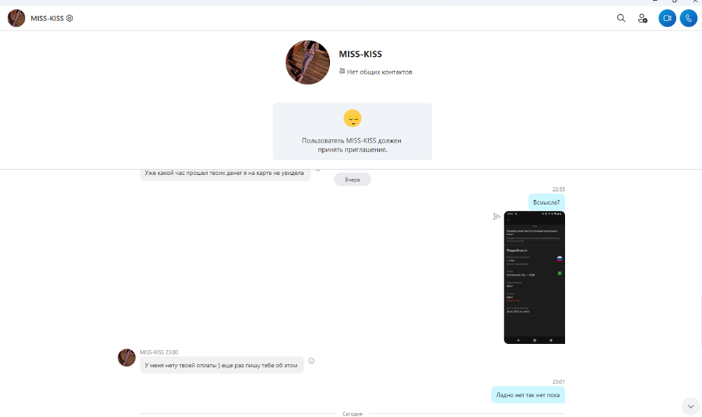The image size is (702, 417).
Task: Click the vertical scrollbar of the chat
Action: pyautogui.click(x=700, y=322)
